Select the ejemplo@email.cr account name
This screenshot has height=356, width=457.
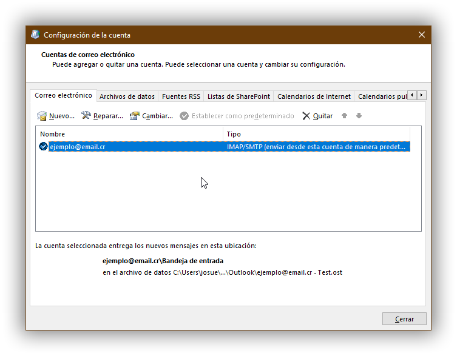[x=78, y=147]
